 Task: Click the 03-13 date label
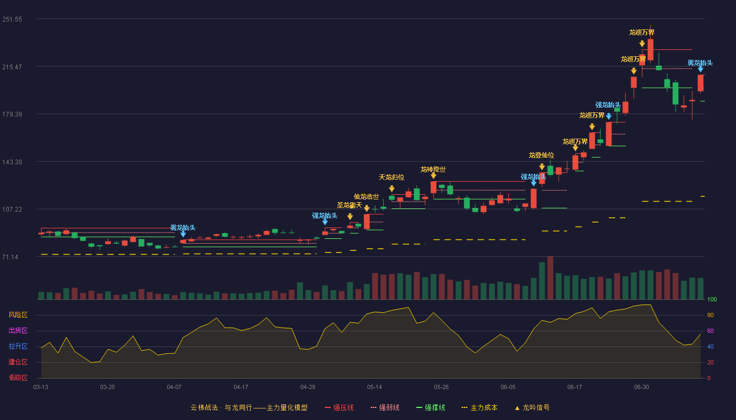[x=40, y=387]
